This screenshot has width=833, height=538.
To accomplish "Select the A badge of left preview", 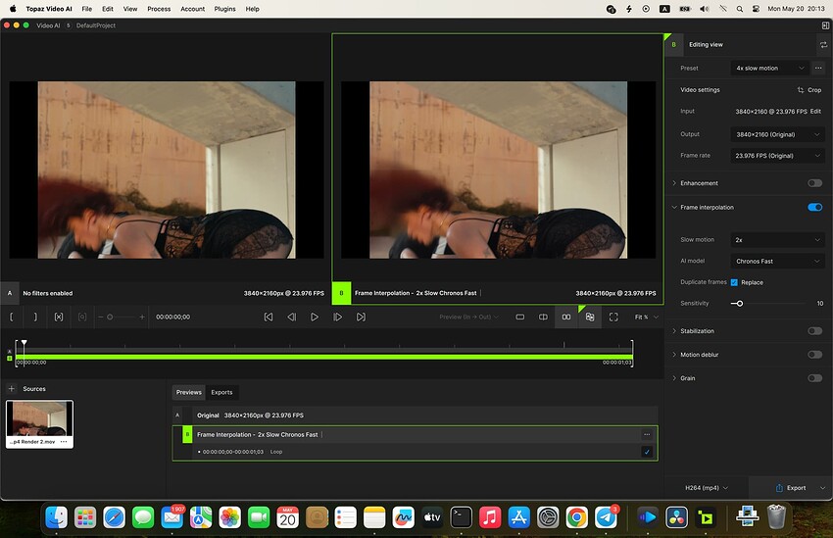I will (10, 293).
